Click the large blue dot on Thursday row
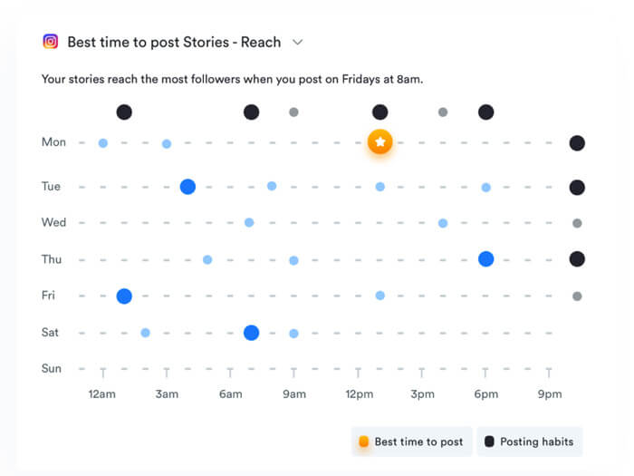 [485, 259]
